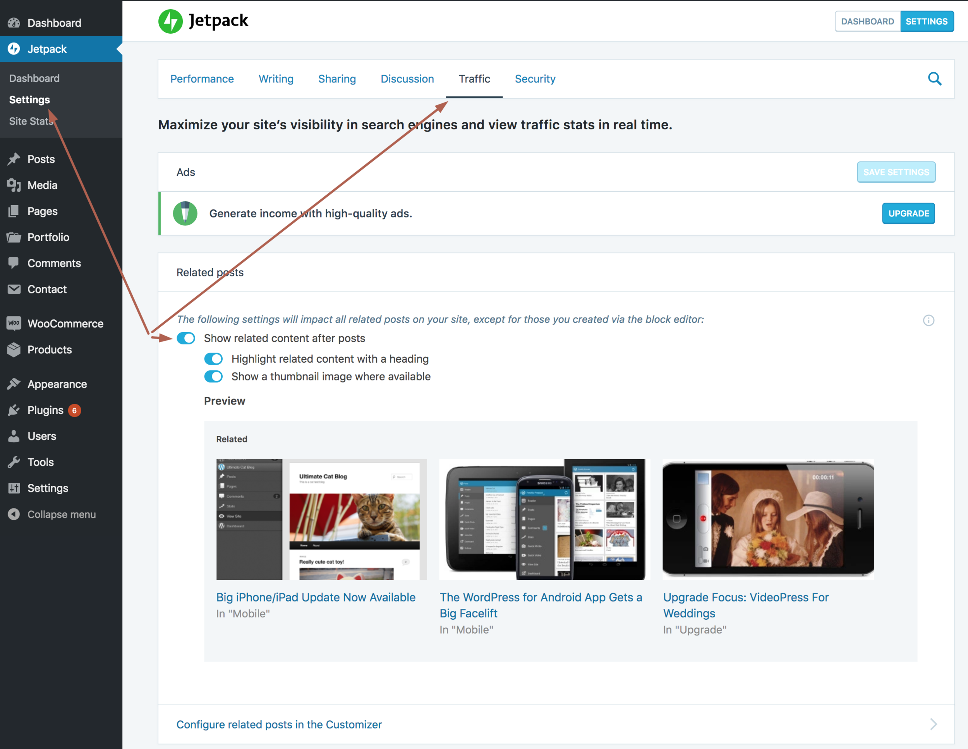Click the green Ads pencil icon
This screenshot has width=968, height=749.
coord(185,213)
